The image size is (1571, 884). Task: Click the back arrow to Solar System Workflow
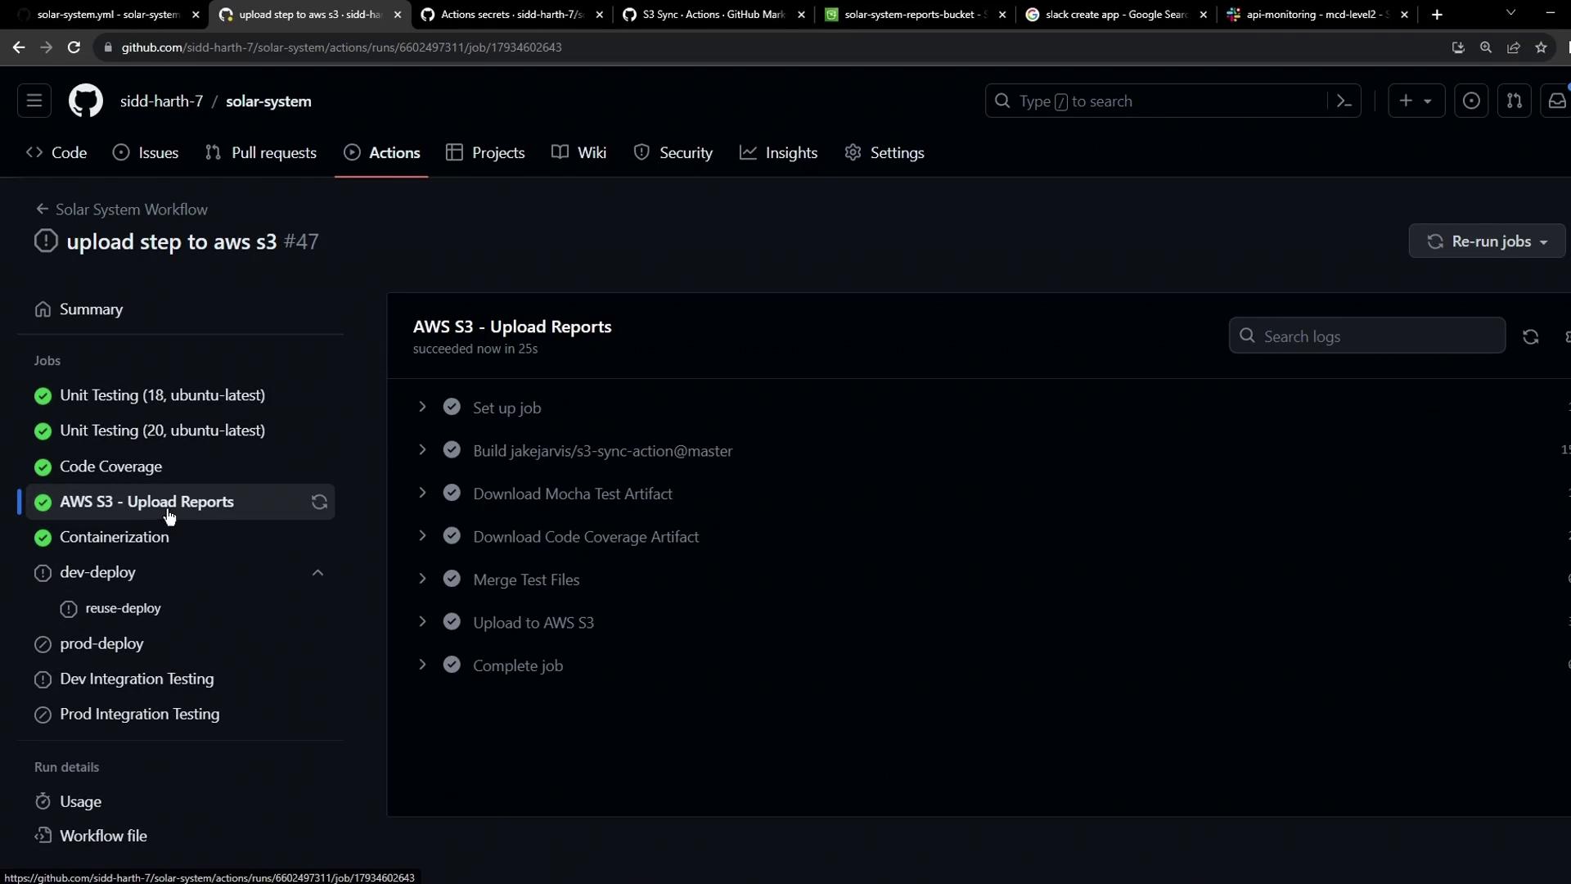pyautogui.click(x=42, y=210)
